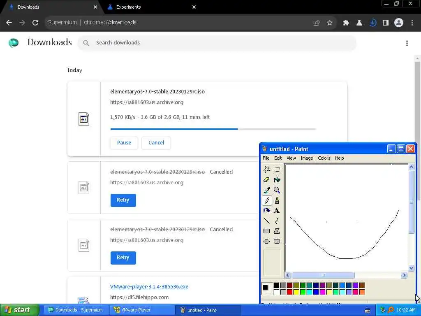
Task: Open the browser three-dot main menu
Action: pos(412,23)
